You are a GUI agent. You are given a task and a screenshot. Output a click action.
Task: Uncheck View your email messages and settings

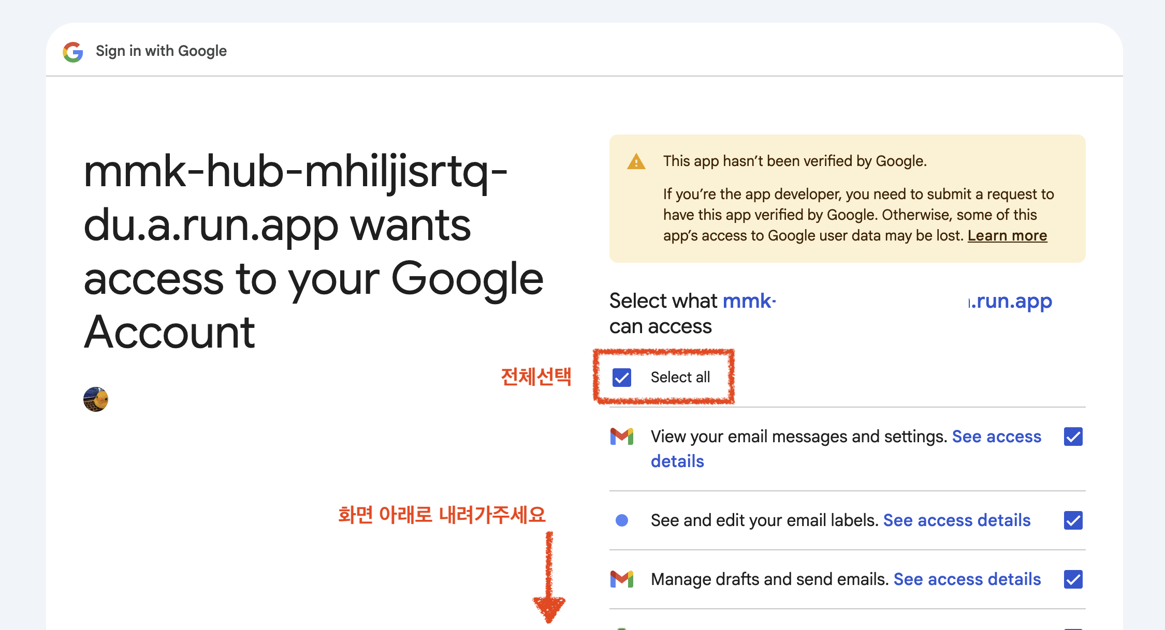[1073, 437]
